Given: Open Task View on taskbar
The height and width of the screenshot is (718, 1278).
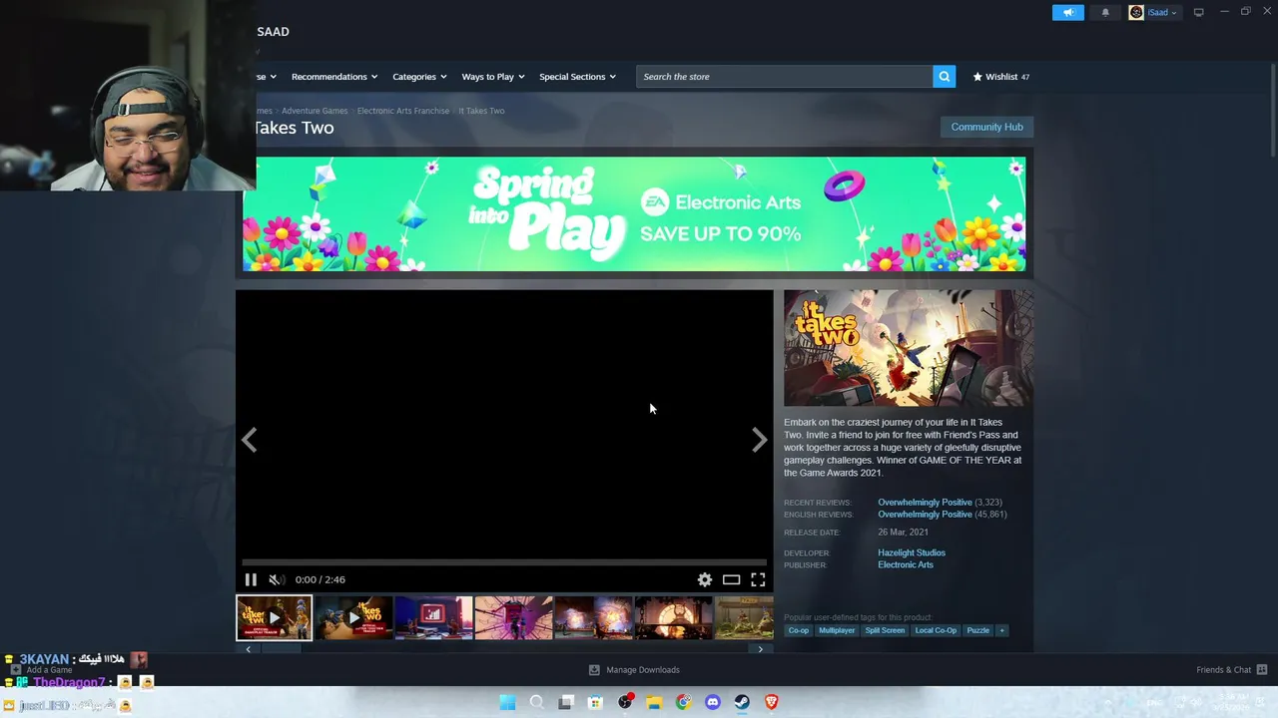Looking at the screenshot, I should [566, 703].
